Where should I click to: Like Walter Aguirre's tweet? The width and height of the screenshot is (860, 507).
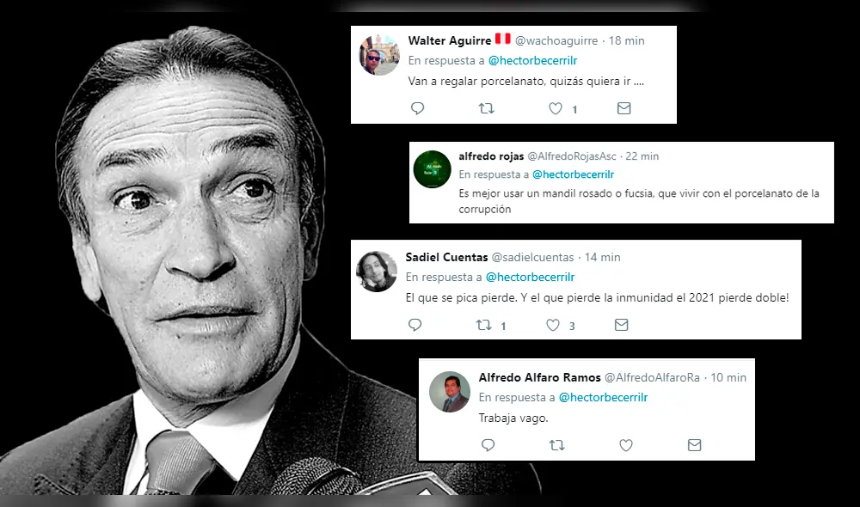point(556,108)
